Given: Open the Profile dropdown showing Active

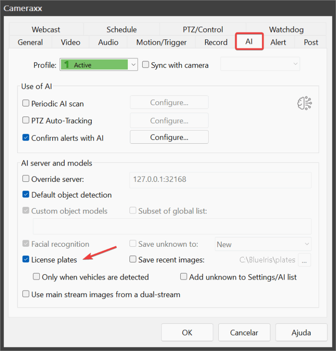Looking at the screenshot, I should (x=99, y=65).
